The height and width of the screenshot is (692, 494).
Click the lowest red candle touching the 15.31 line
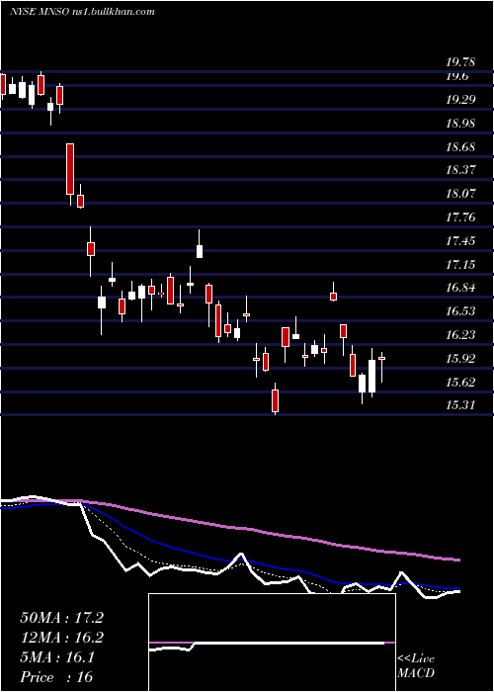point(276,400)
